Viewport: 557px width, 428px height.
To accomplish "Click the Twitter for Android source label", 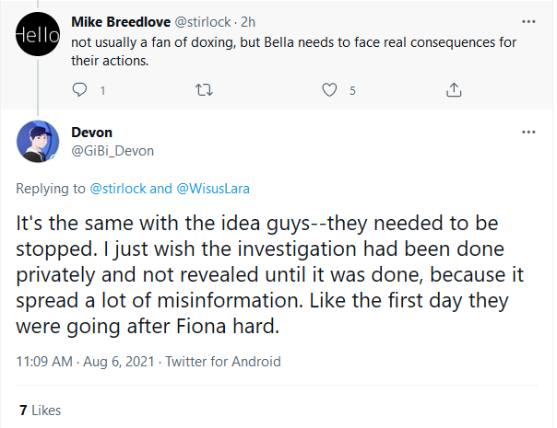I will tap(223, 362).
